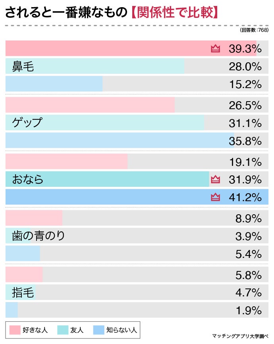Click the 8.9% percentage value

248,219
